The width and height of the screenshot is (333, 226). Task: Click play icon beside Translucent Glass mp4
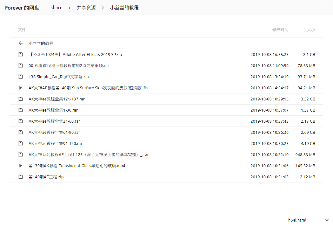(21, 166)
